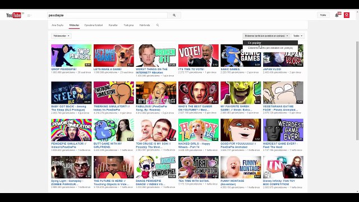Image resolution: width=359 pixels, height=202 pixels.
Task: Click the search magnifier button
Action: [174, 15]
